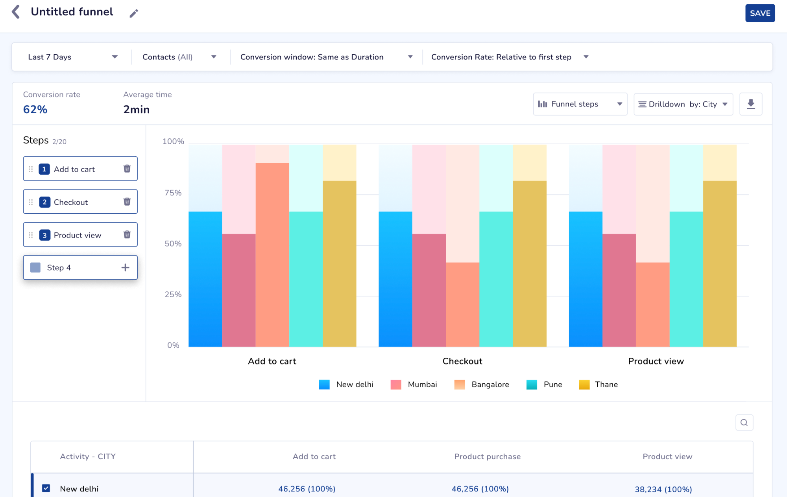Add Step 4 with the plus icon
This screenshot has height=497, width=787.
point(125,268)
